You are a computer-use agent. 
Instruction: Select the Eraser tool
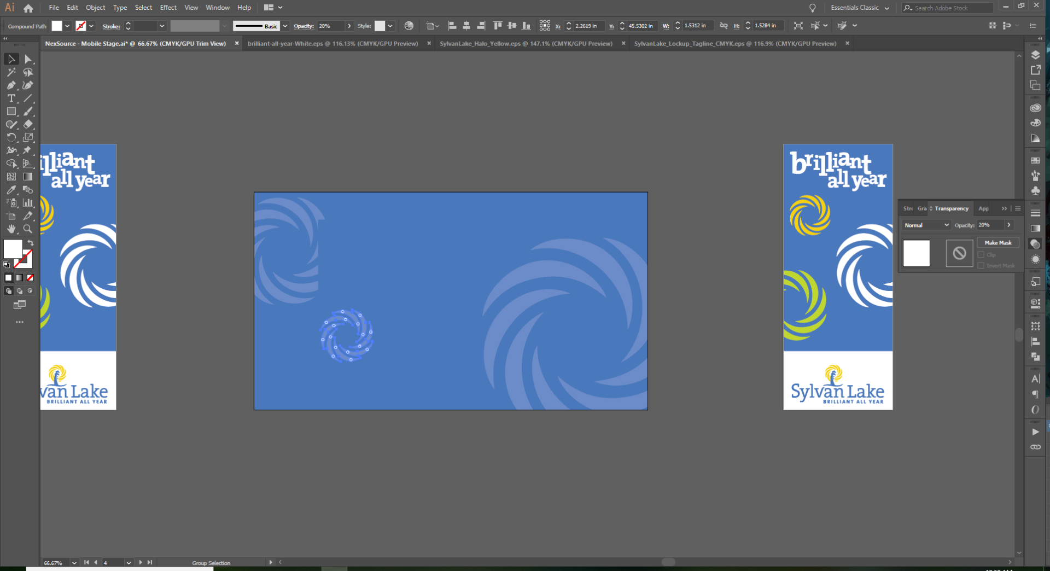28,124
